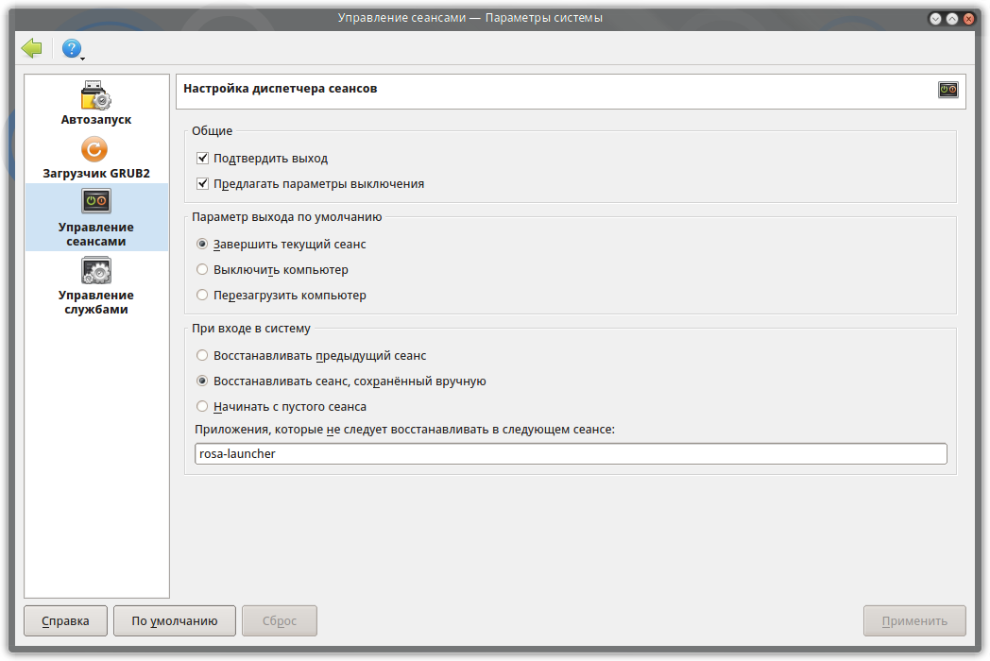
Task: Click the green back arrow icon
Action: (x=32, y=48)
